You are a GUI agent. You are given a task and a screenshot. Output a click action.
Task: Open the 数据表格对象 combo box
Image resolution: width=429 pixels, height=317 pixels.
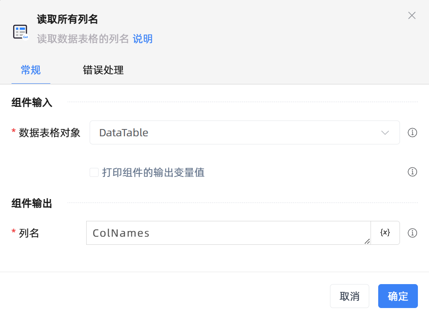(245, 132)
